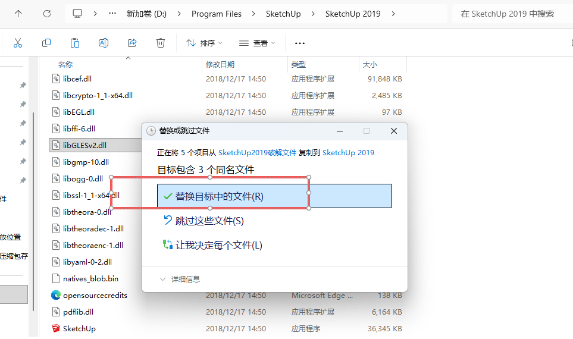This screenshot has height=339, width=573.
Task: Expand chevron after 新加卷 (D:) breadcrumb
Action: pyautogui.click(x=179, y=14)
